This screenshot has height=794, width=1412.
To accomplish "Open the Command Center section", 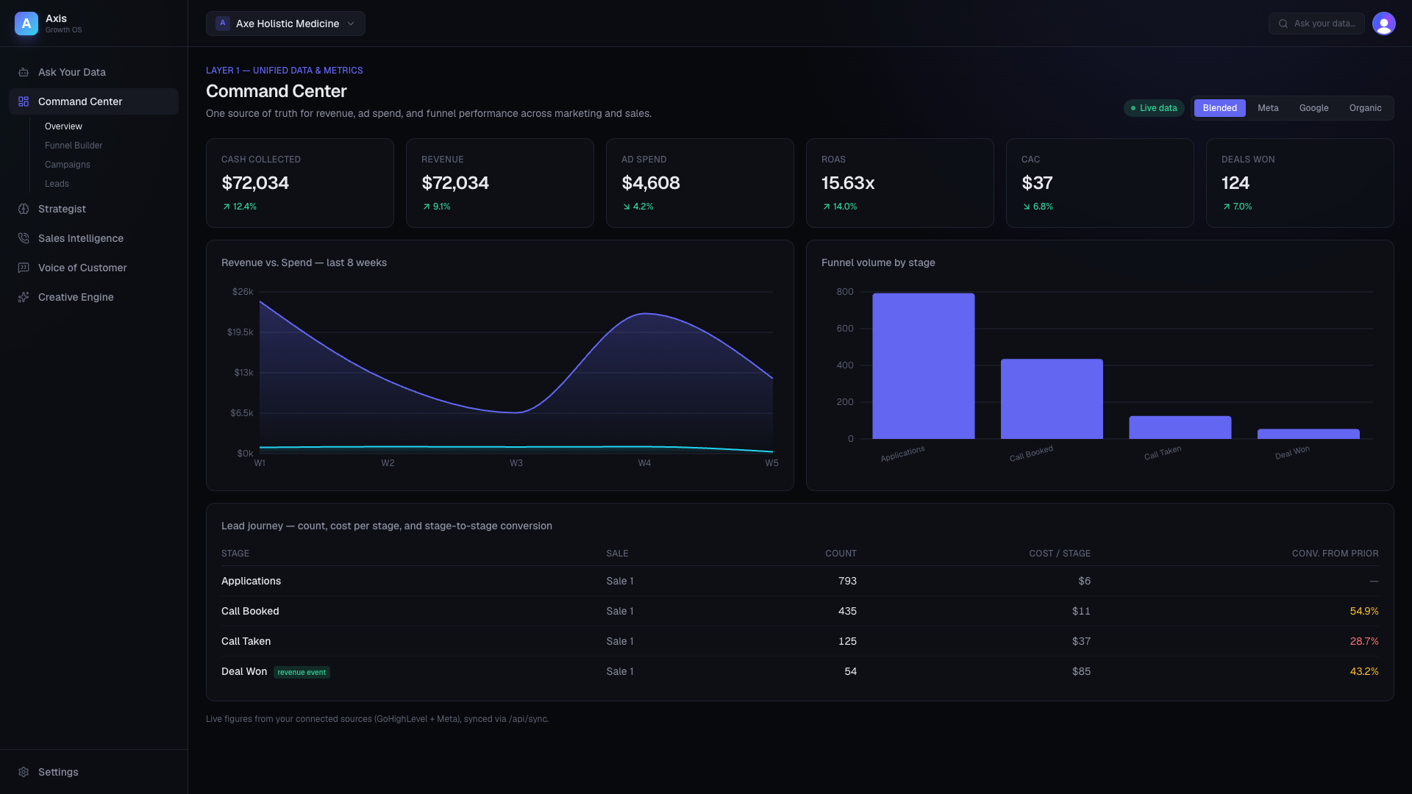I will (x=93, y=101).
